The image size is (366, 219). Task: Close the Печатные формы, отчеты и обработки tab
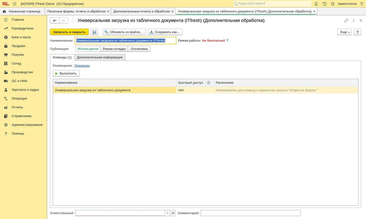pos(108,11)
